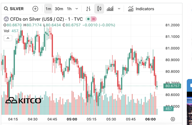Image resolution: width=192 pixels, height=125 pixels.
Task: Select the candlestick chart style icon
Action: click(x=99, y=9)
